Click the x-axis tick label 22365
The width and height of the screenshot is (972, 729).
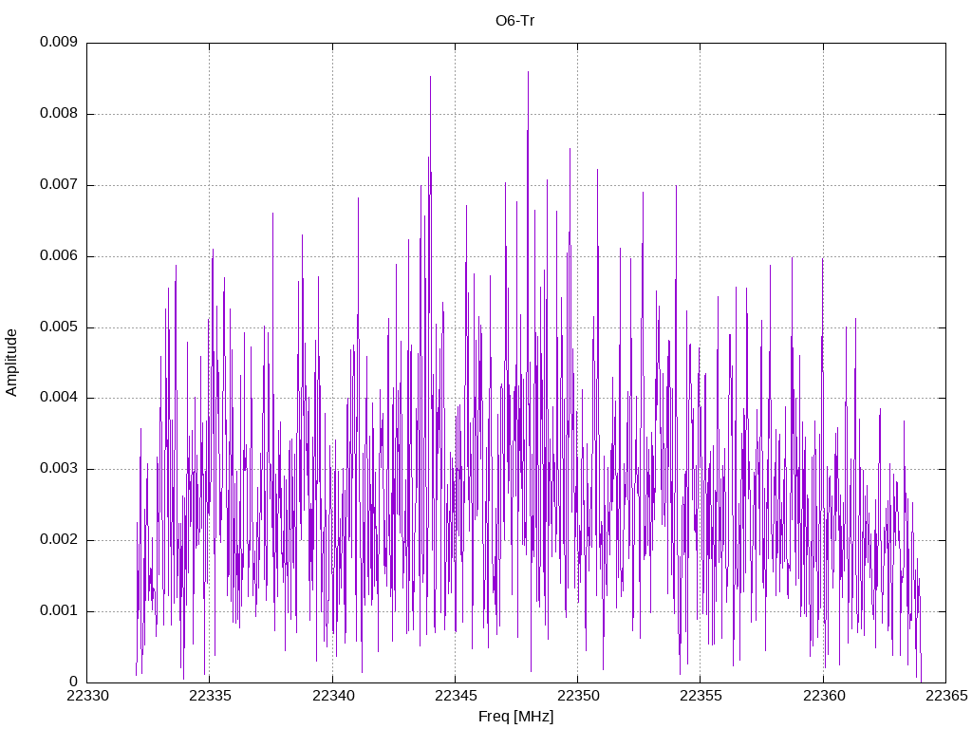[x=946, y=696]
